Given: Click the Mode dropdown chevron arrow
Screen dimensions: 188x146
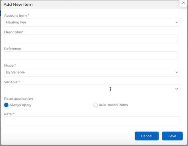Looking at the screenshot, I should pyautogui.click(x=176, y=72).
